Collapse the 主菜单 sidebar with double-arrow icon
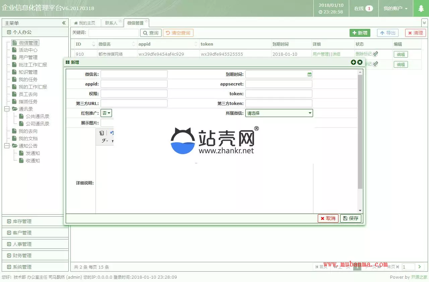The height and width of the screenshot is (282, 429). [64, 23]
